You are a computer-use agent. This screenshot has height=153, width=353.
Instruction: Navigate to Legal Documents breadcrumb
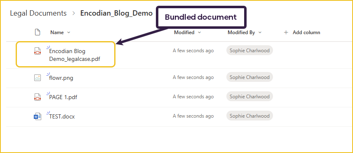tap(38, 13)
